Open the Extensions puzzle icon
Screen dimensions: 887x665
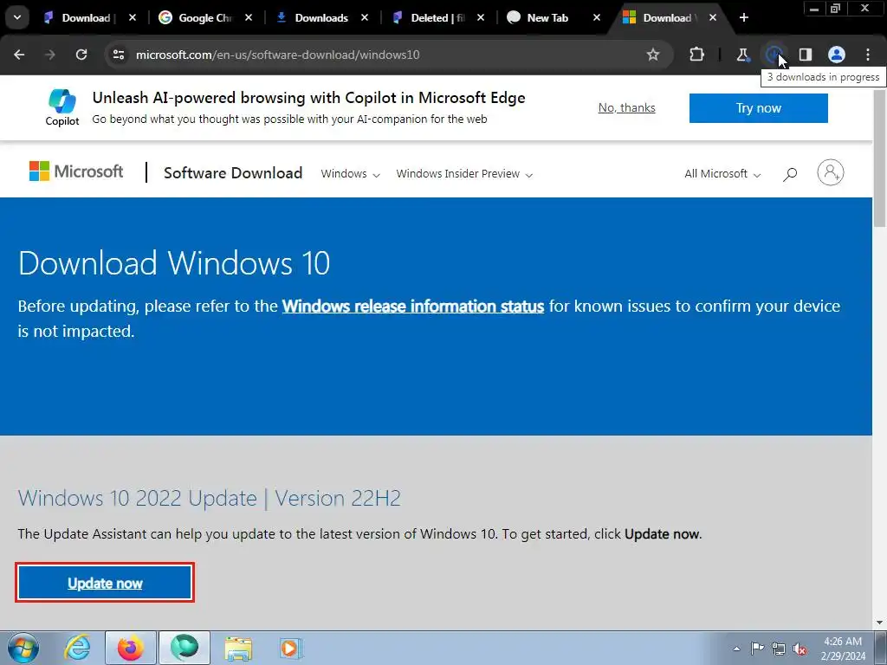tap(697, 55)
